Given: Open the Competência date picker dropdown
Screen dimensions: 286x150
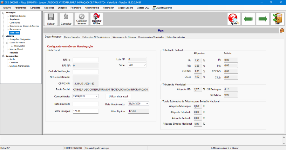Looking at the screenshot, I should [97, 96].
